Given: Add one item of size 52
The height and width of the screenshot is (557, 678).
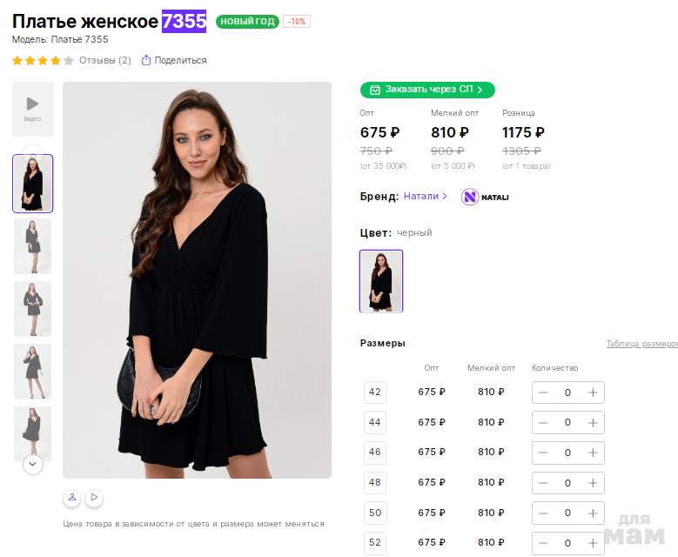Looking at the screenshot, I should tap(593, 543).
